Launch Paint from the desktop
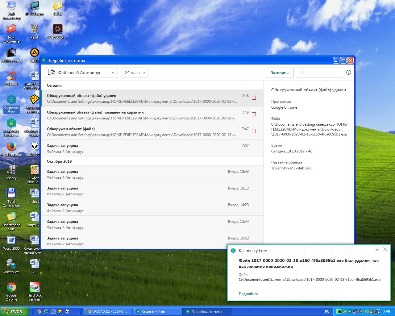 35,32
